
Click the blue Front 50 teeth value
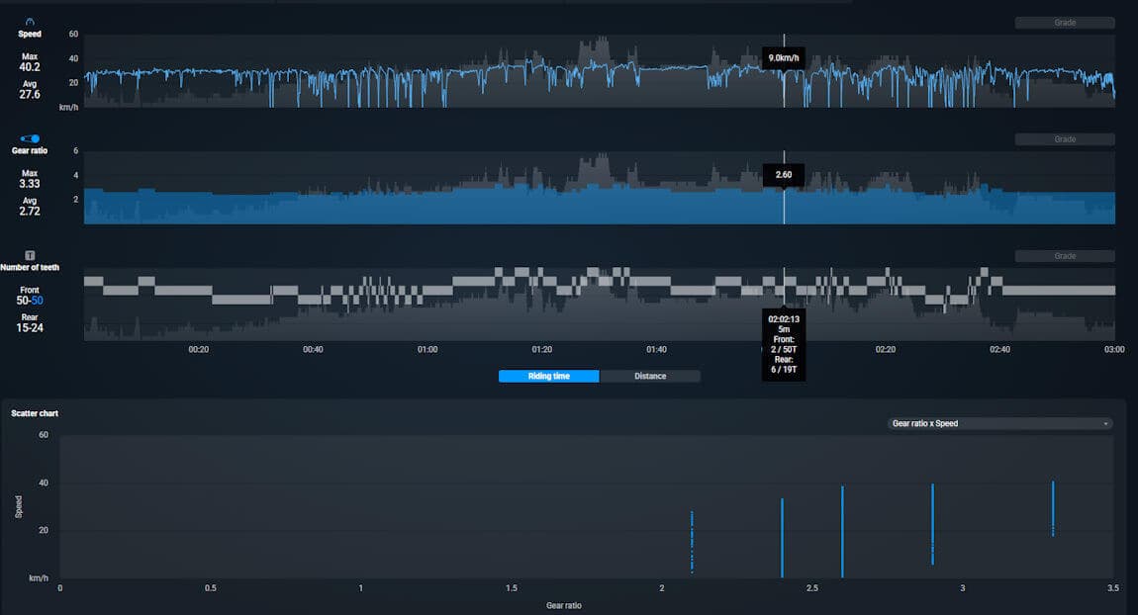(37, 300)
